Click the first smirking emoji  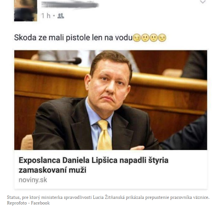[x=137, y=38]
